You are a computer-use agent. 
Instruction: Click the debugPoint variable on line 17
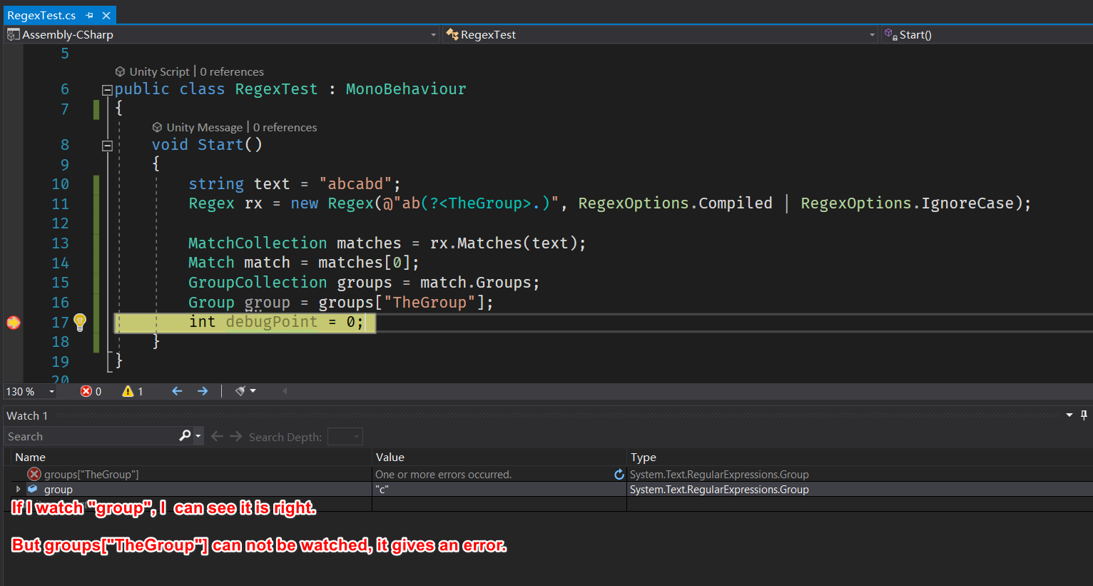(271, 322)
